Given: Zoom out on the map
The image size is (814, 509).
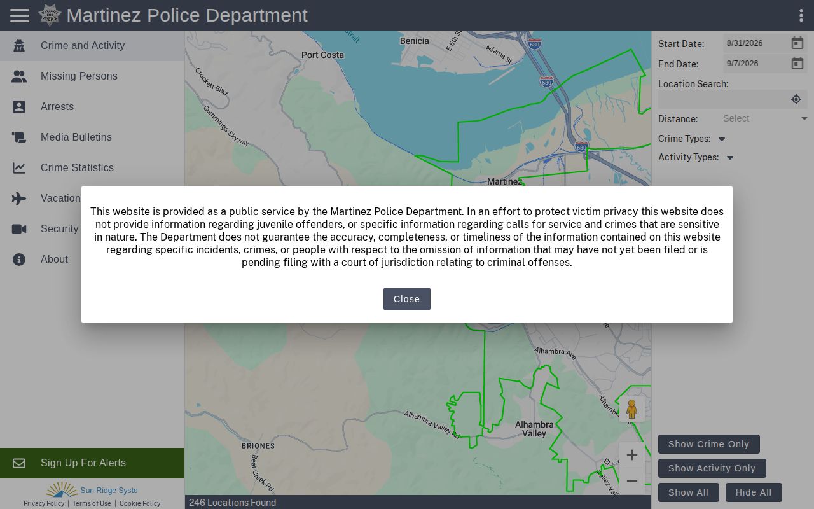Looking at the screenshot, I should 631,481.
